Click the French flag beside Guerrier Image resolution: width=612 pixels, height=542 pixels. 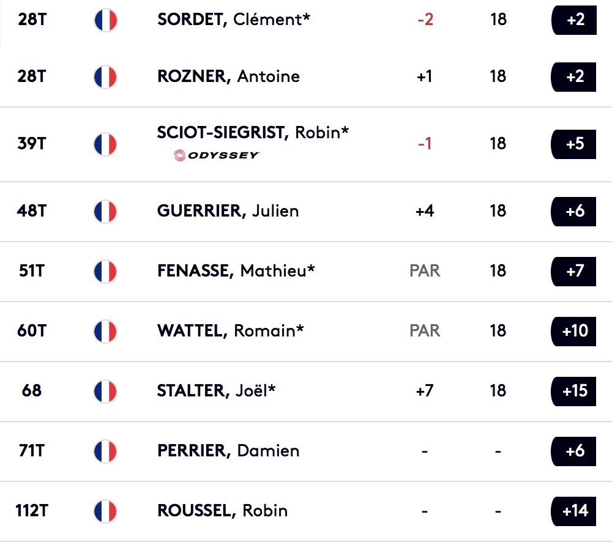[105, 212]
